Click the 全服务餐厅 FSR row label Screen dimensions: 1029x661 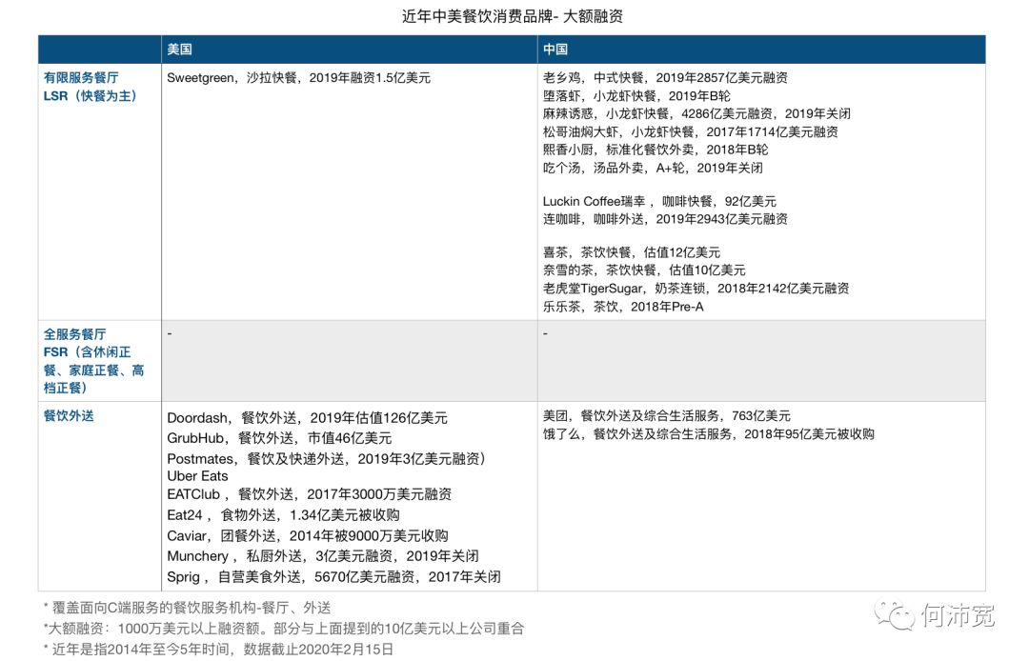click(x=93, y=361)
